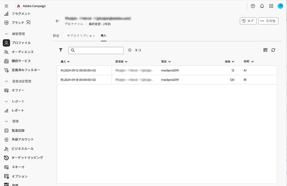Open the apps grid switcher
287x186 pixels.
click(x=271, y=6)
